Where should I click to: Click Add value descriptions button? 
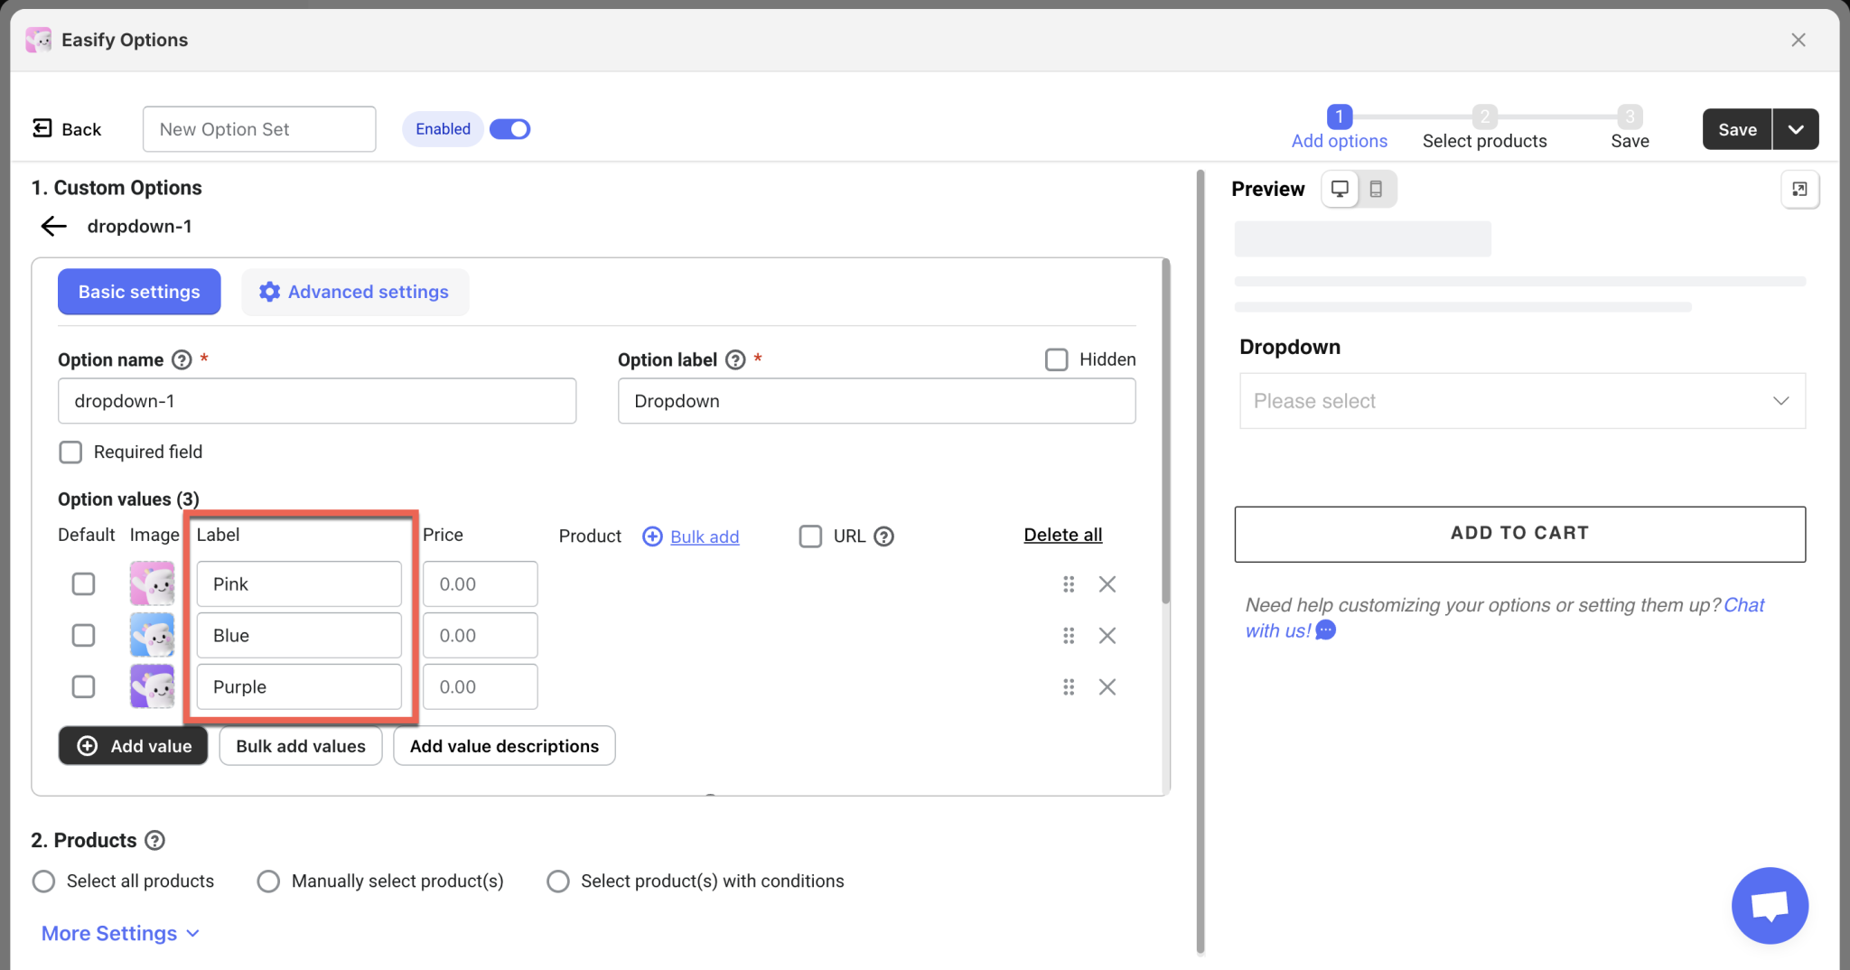click(x=504, y=746)
